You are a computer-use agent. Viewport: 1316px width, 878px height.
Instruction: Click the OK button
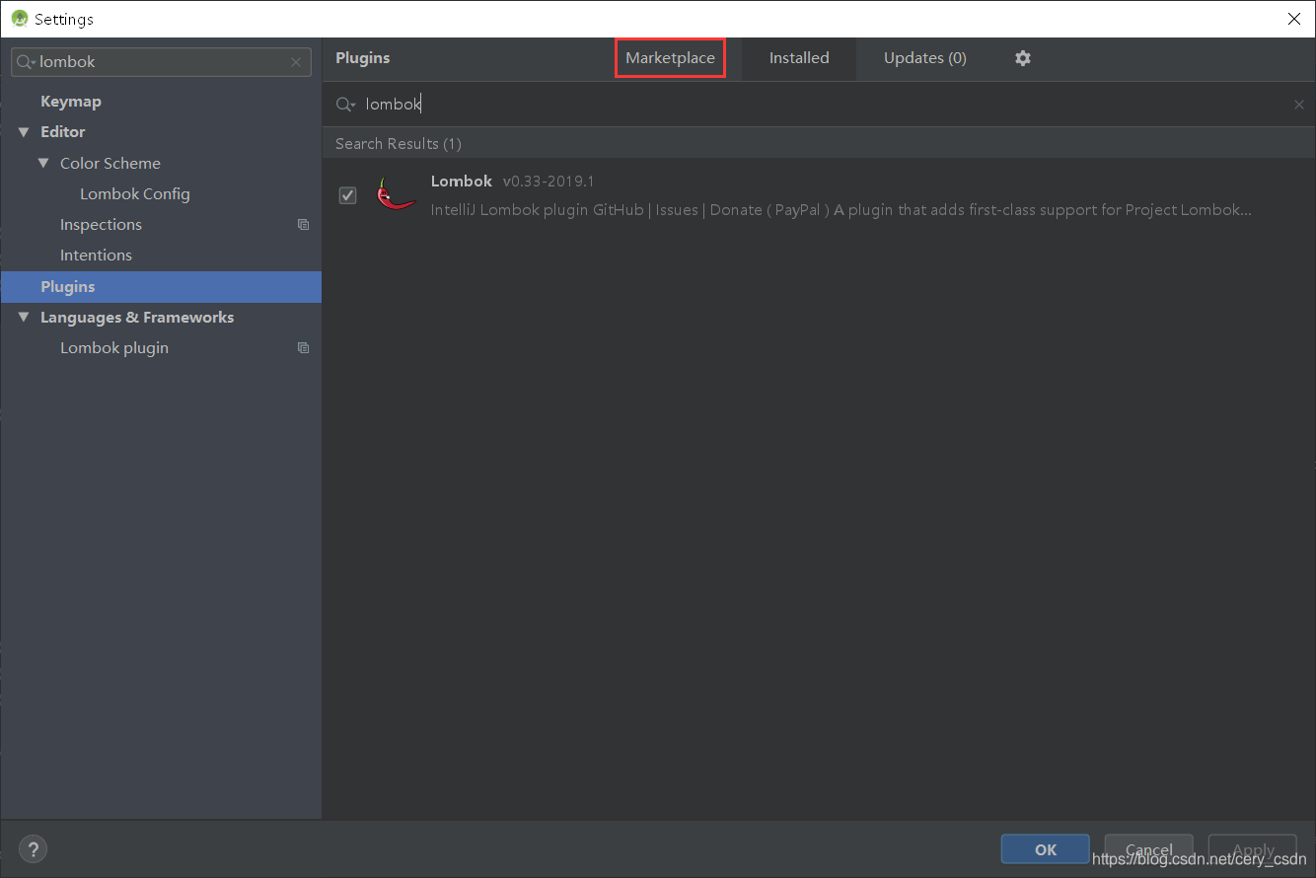[1046, 849]
